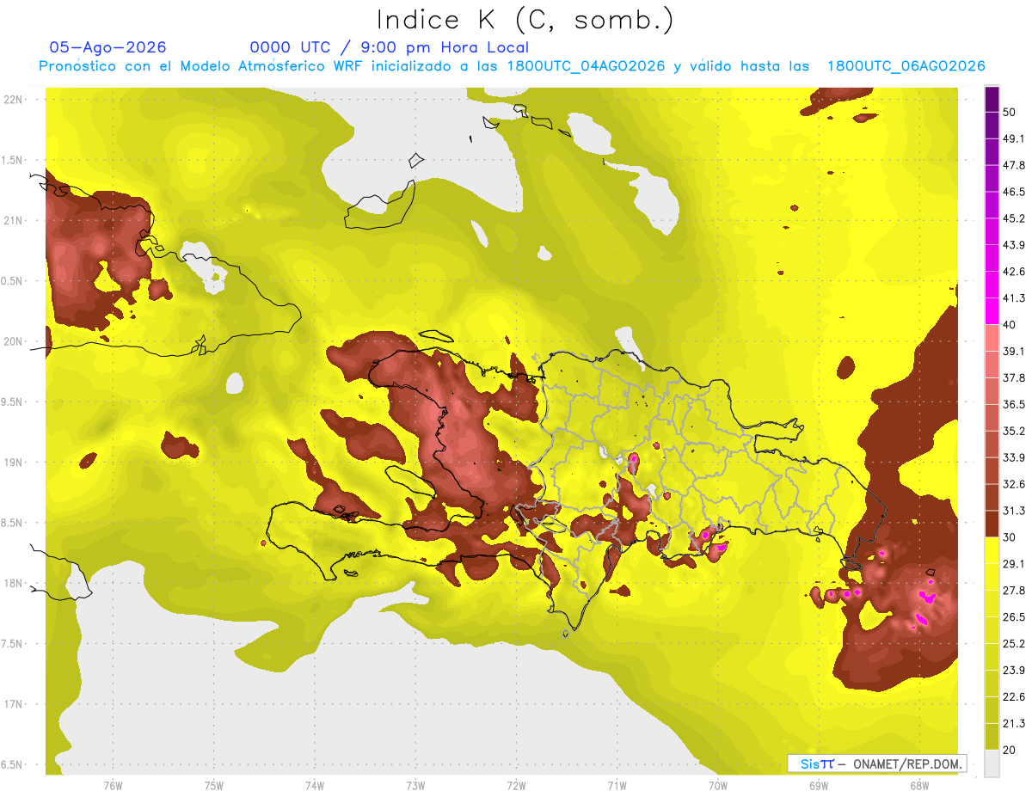This screenshot has height=797, width=1032.
Task: Select the "18N" latitude axis label
Action: (13, 584)
